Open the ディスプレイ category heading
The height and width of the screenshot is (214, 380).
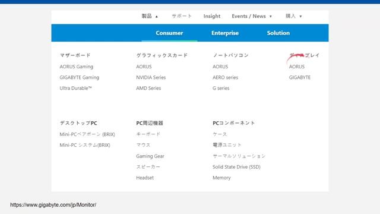305,55
